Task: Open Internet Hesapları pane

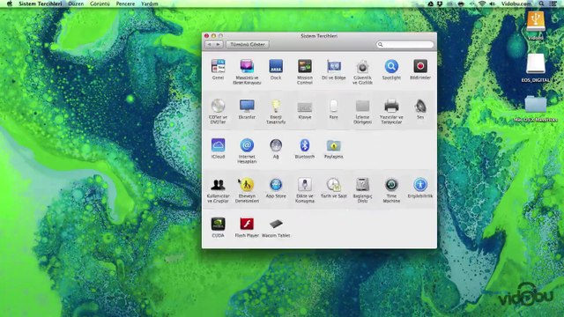Action: (x=247, y=145)
